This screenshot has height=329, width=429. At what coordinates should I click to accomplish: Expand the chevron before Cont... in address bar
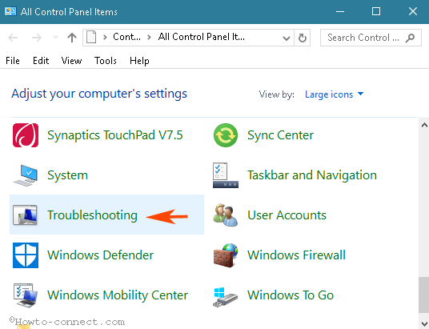105,38
